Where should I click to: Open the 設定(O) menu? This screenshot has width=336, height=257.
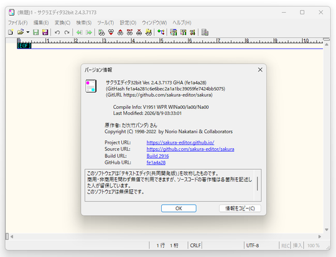(x=128, y=23)
